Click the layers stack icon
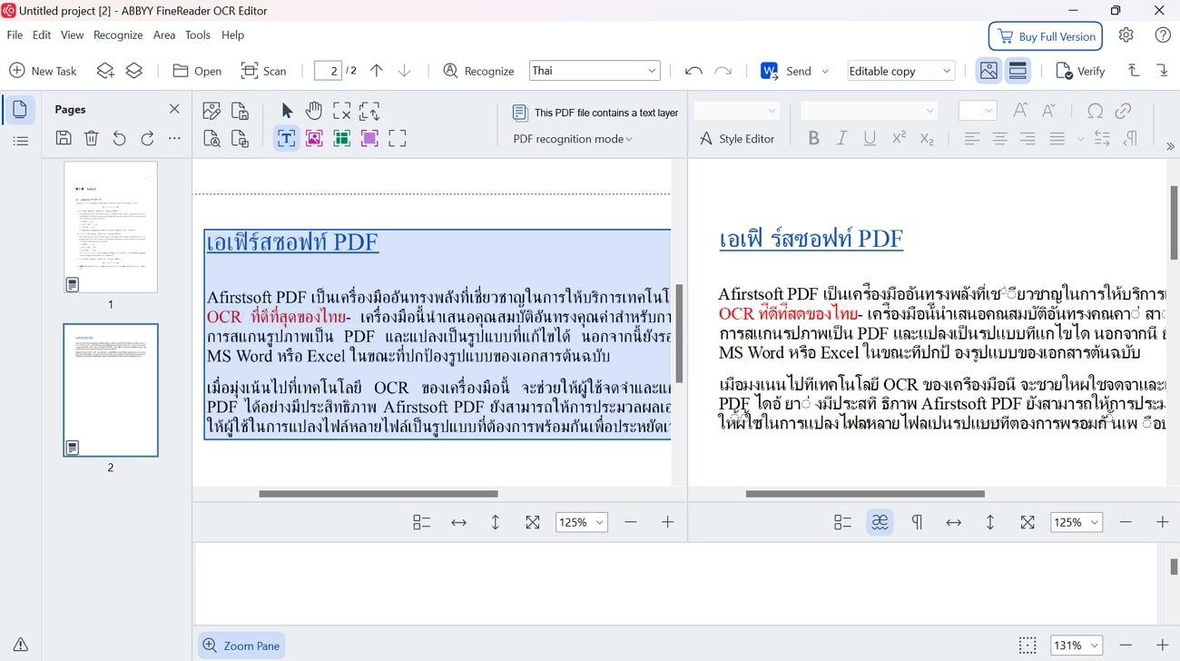 click(x=134, y=71)
